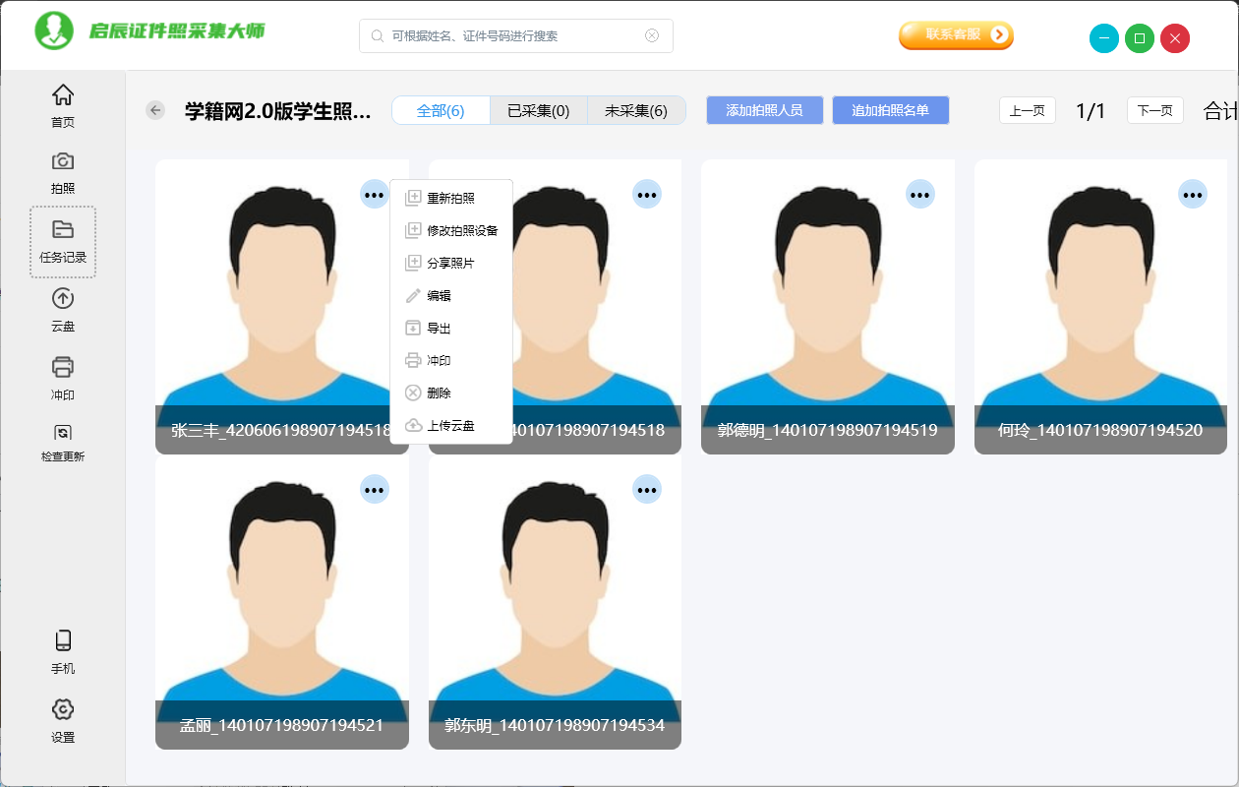Viewport: 1239px width, 787px height.
Task: Click the 学籍网2.0版学生照 task title
Action: click(278, 111)
